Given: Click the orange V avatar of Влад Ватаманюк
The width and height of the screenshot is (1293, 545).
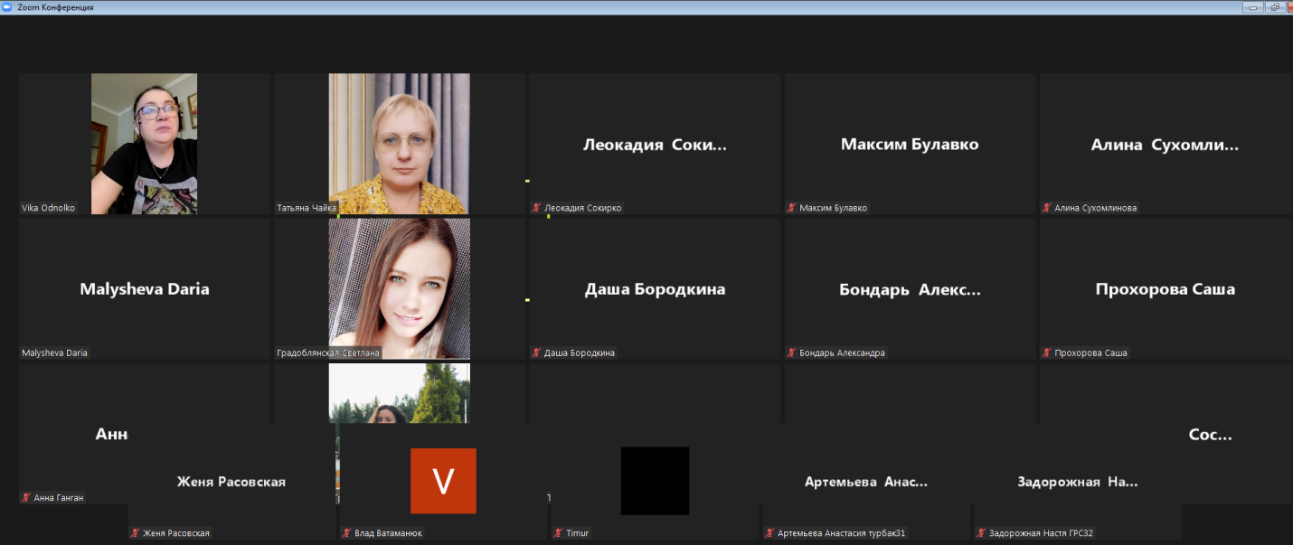Looking at the screenshot, I should coord(443,481).
